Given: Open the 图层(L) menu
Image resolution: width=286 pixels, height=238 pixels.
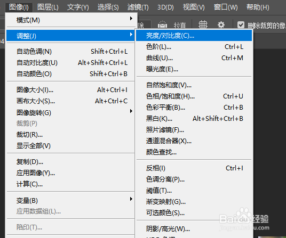Looking at the screenshot, I should 48,7.
